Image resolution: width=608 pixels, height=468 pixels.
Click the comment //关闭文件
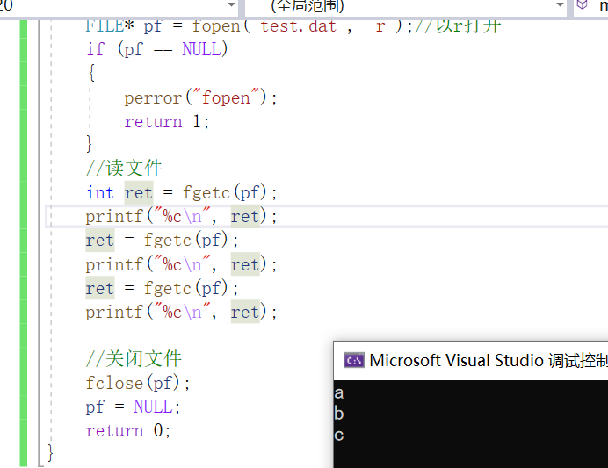tap(134, 358)
